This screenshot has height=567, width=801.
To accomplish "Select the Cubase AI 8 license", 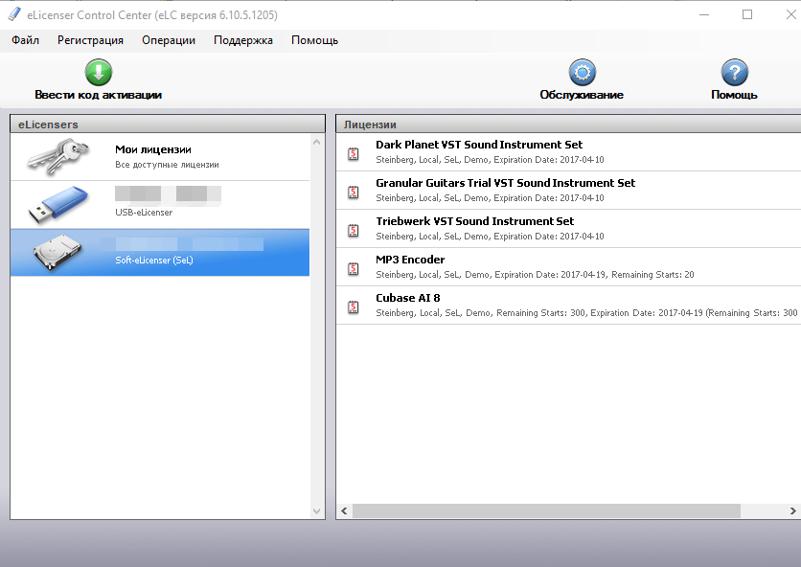I will pyautogui.click(x=568, y=305).
